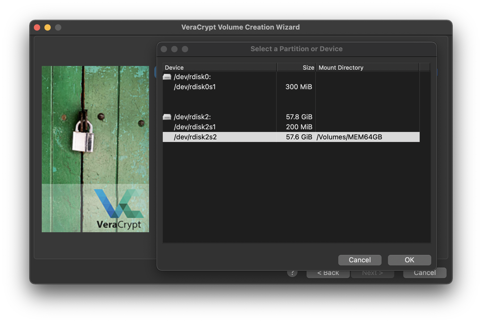Confirm the device selection with OK
Viewport: 482px width, 323px height.
pyautogui.click(x=409, y=260)
